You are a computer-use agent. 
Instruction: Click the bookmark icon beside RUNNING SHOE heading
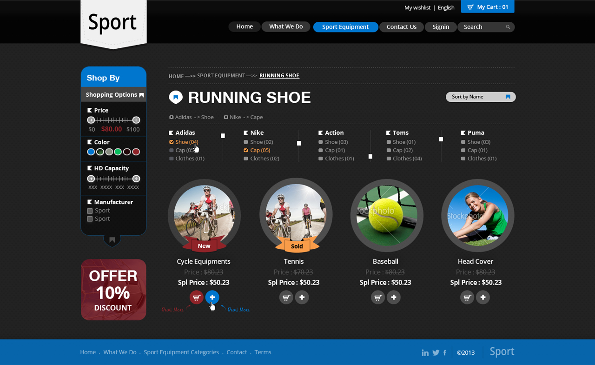(x=175, y=97)
